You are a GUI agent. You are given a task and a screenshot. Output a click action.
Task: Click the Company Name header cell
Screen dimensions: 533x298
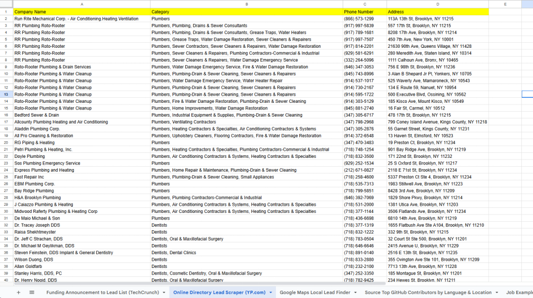(x=81, y=12)
